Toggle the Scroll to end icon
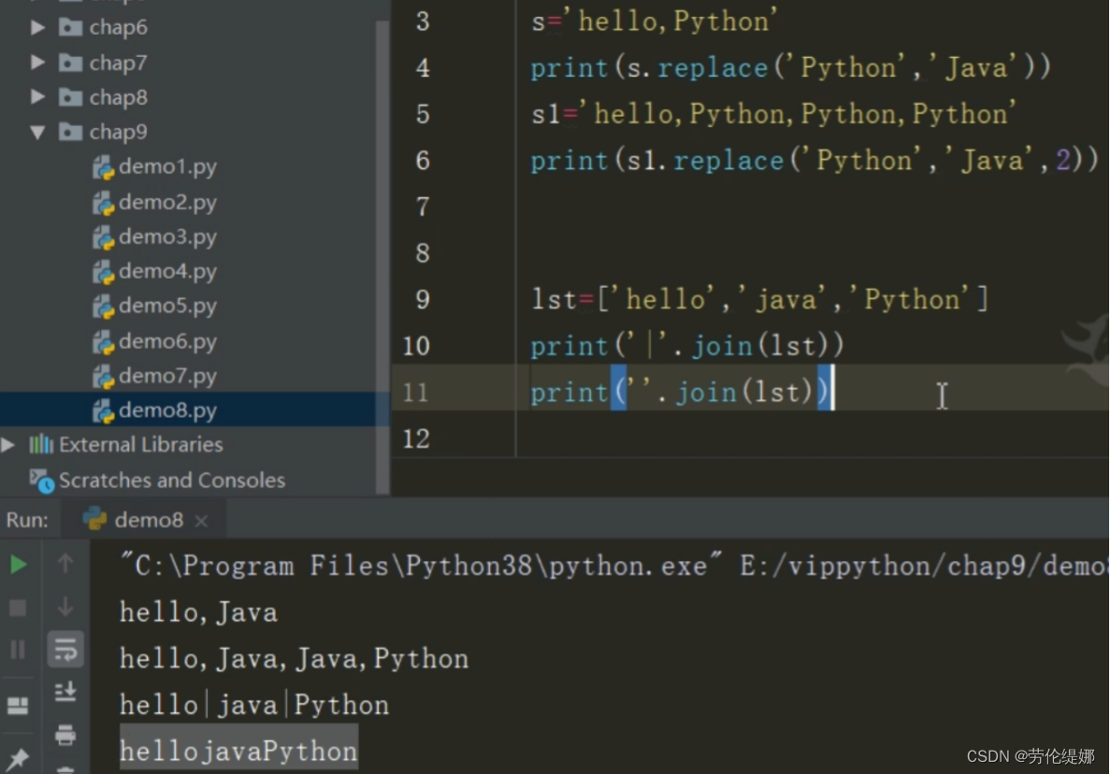 (x=65, y=691)
